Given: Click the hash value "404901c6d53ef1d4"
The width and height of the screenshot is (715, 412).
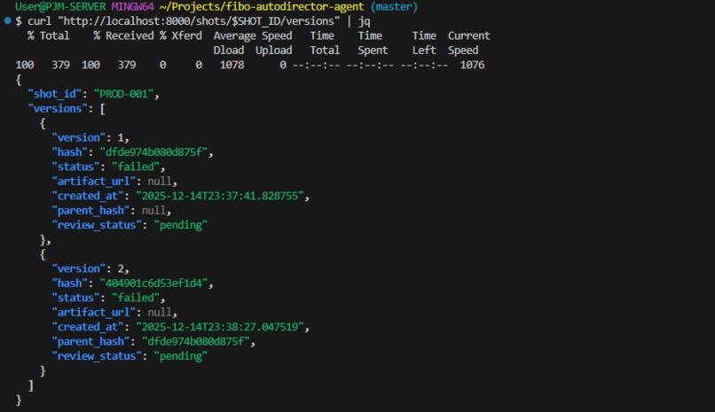Looking at the screenshot, I should (153, 284).
